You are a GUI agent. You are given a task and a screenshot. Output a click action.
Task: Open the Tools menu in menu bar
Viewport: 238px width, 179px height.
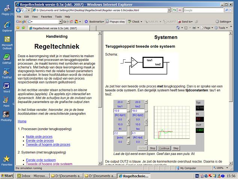click(58, 17)
